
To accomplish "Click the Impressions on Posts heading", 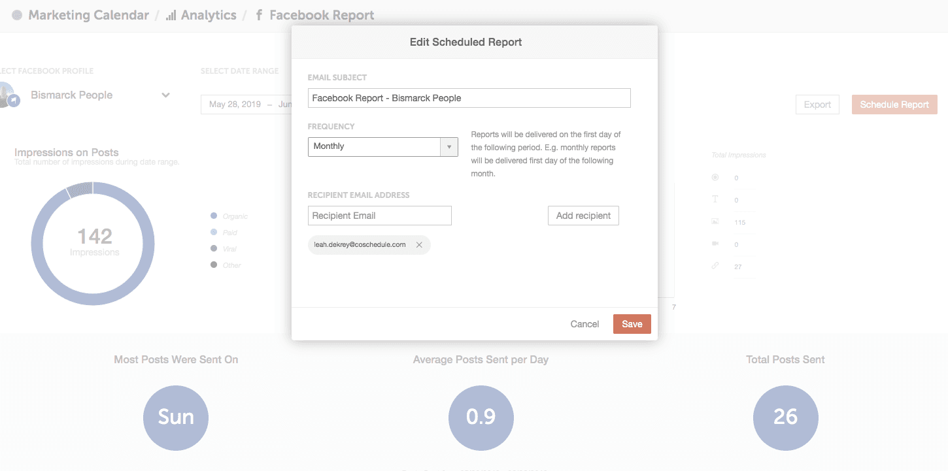I will 67,152.
